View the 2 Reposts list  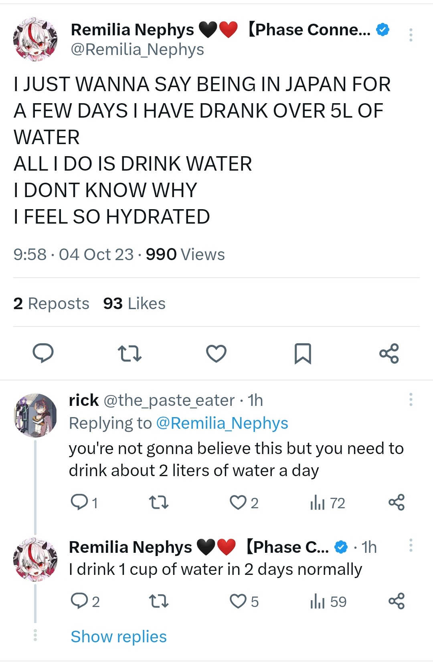click(x=51, y=304)
